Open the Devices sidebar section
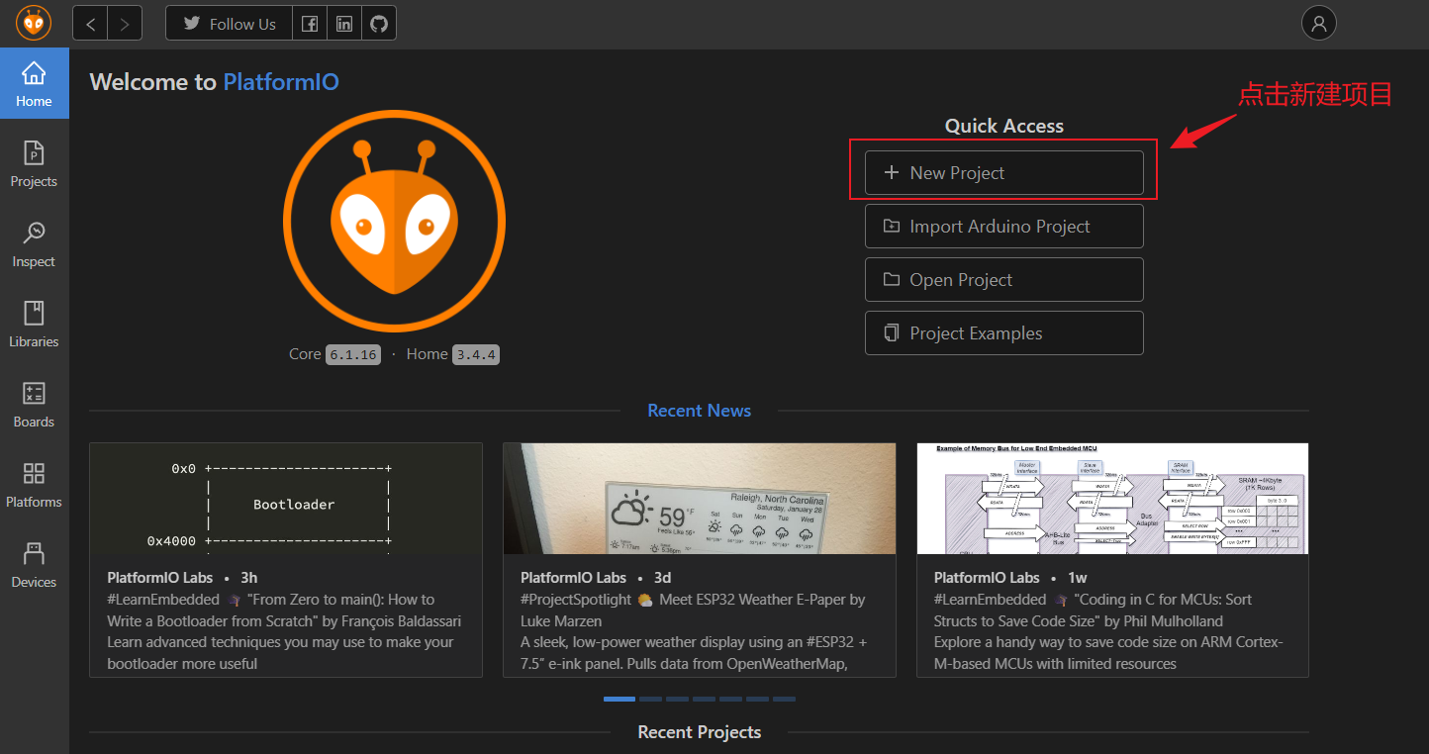Screen dimensions: 1429x754 pos(34,565)
